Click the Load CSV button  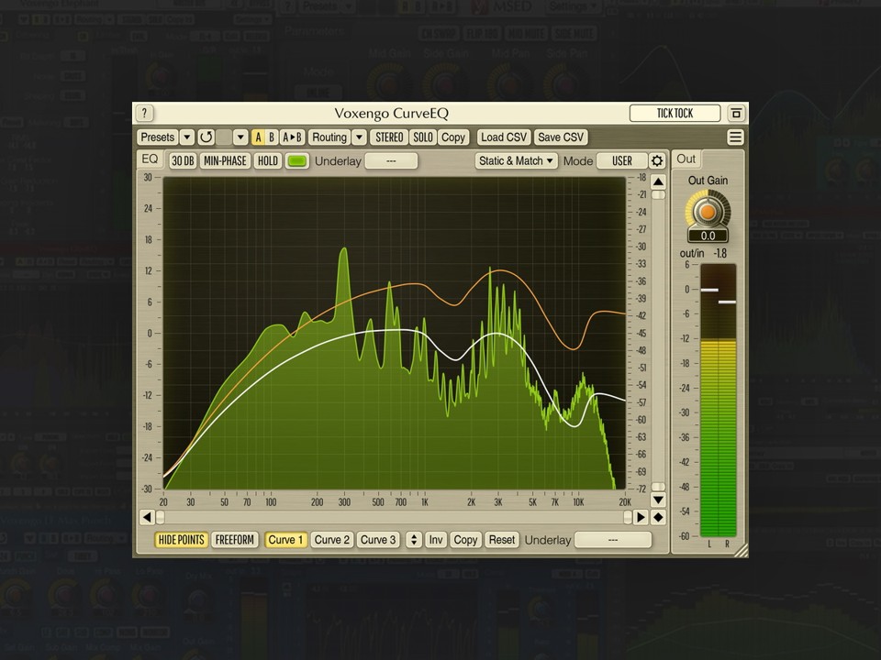504,137
